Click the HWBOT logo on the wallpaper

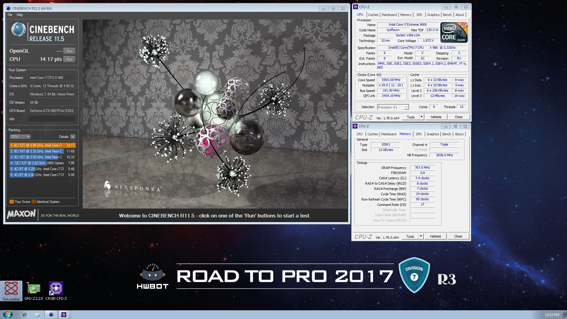coord(152,276)
